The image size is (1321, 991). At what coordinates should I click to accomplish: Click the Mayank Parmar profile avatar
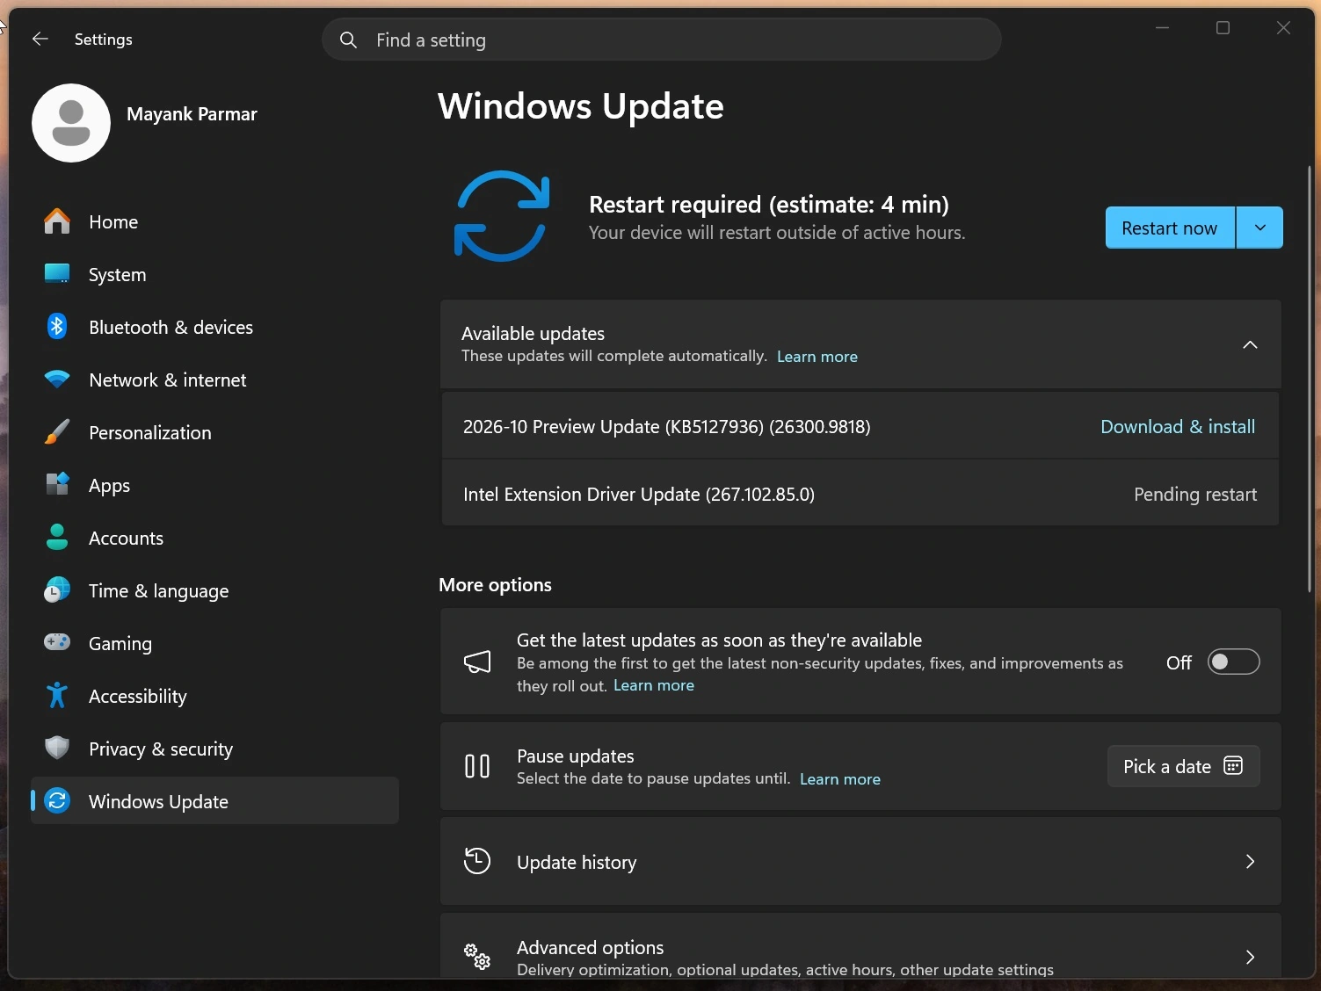pos(71,123)
